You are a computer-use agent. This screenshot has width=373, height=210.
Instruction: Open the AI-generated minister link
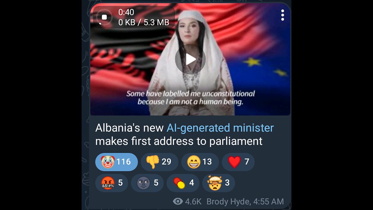pos(220,128)
